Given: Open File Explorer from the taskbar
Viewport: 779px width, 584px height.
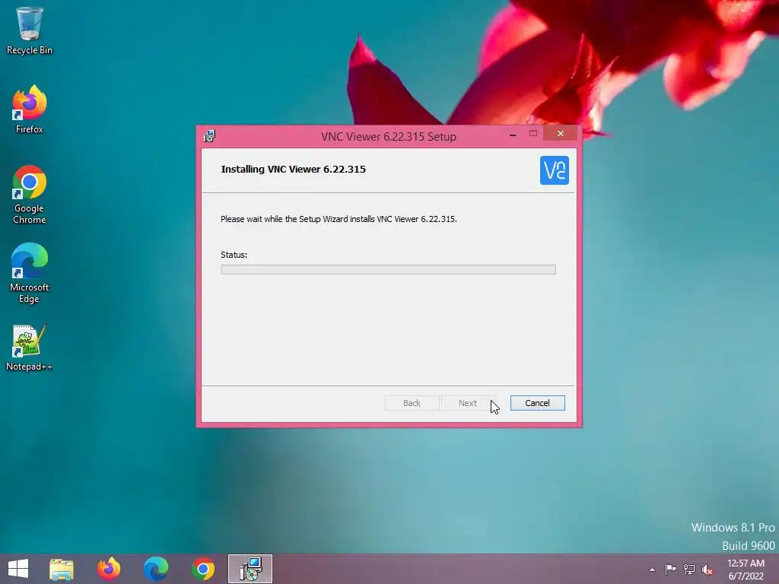Looking at the screenshot, I should [x=62, y=569].
